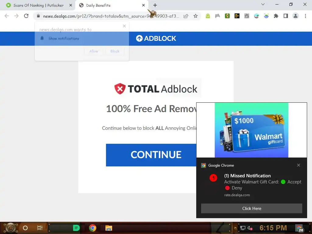Go back to the previous page
Screen dimensions: 312x234
tap(7, 16)
